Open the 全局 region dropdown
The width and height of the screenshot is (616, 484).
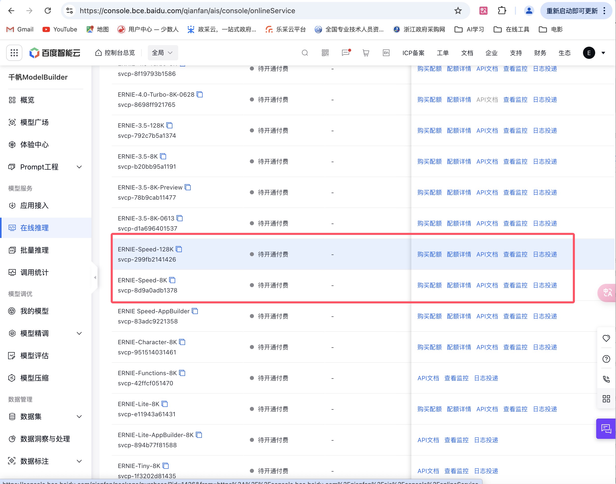[x=163, y=53]
